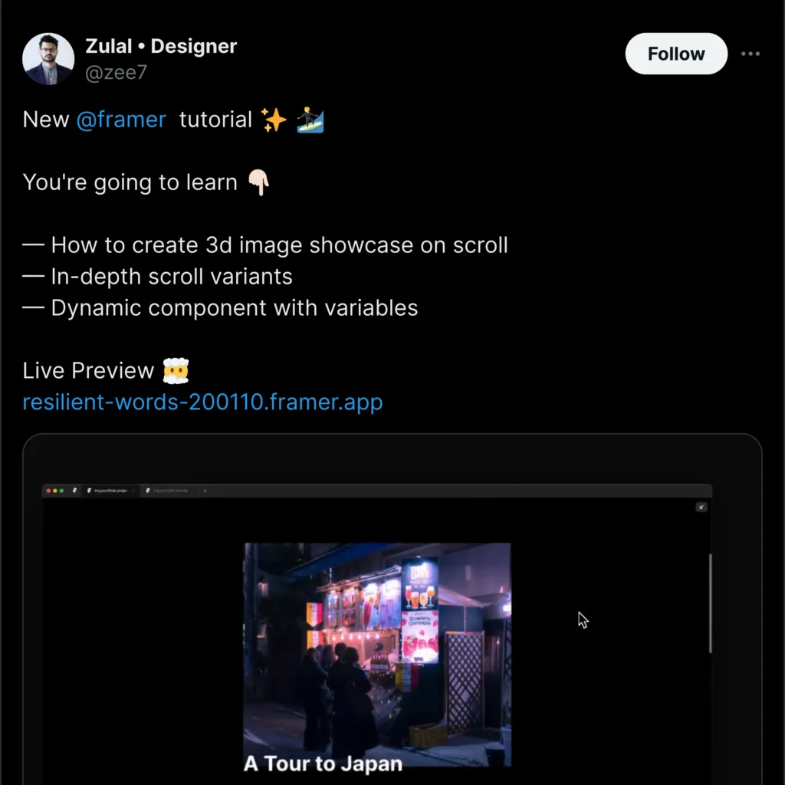
Task: Click the scrollbar inside the video preview
Action: (710, 603)
